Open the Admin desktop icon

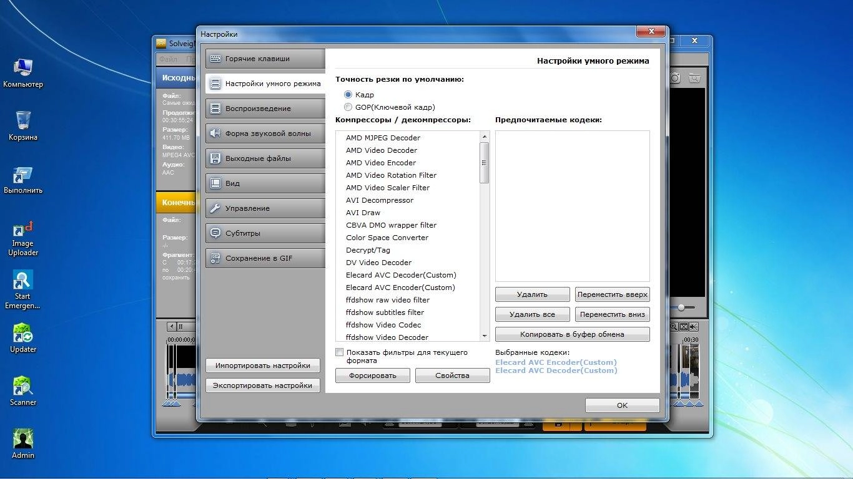tap(23, 444)
